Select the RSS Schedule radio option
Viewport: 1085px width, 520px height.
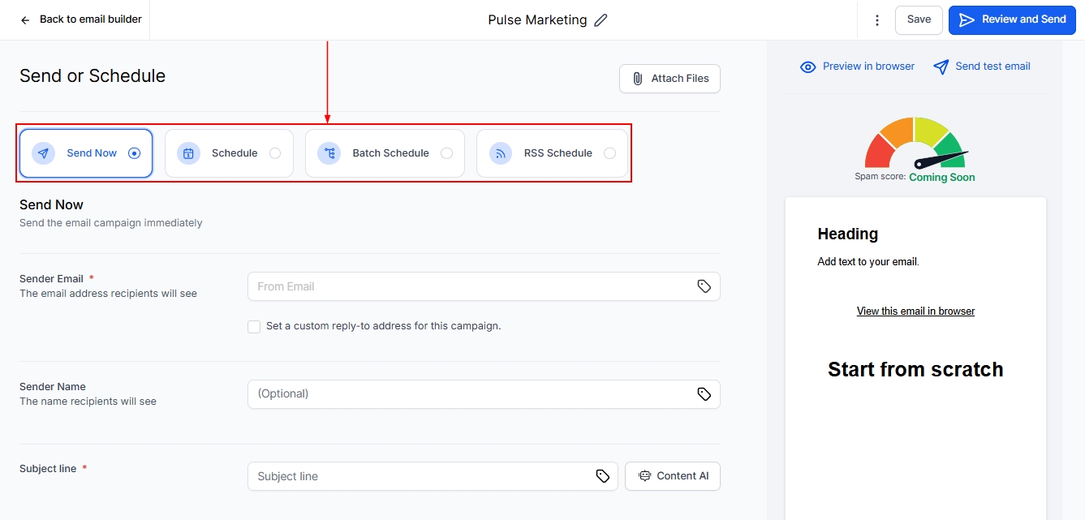[609, 153]
